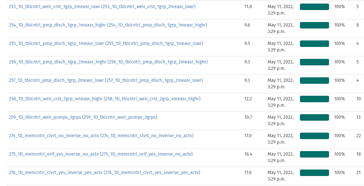Open test 256_1D_tblcntrl_pmp_disch_1grp_2measr_highr
This screenshot has height=186, width=364.
[x=108, y=62]
